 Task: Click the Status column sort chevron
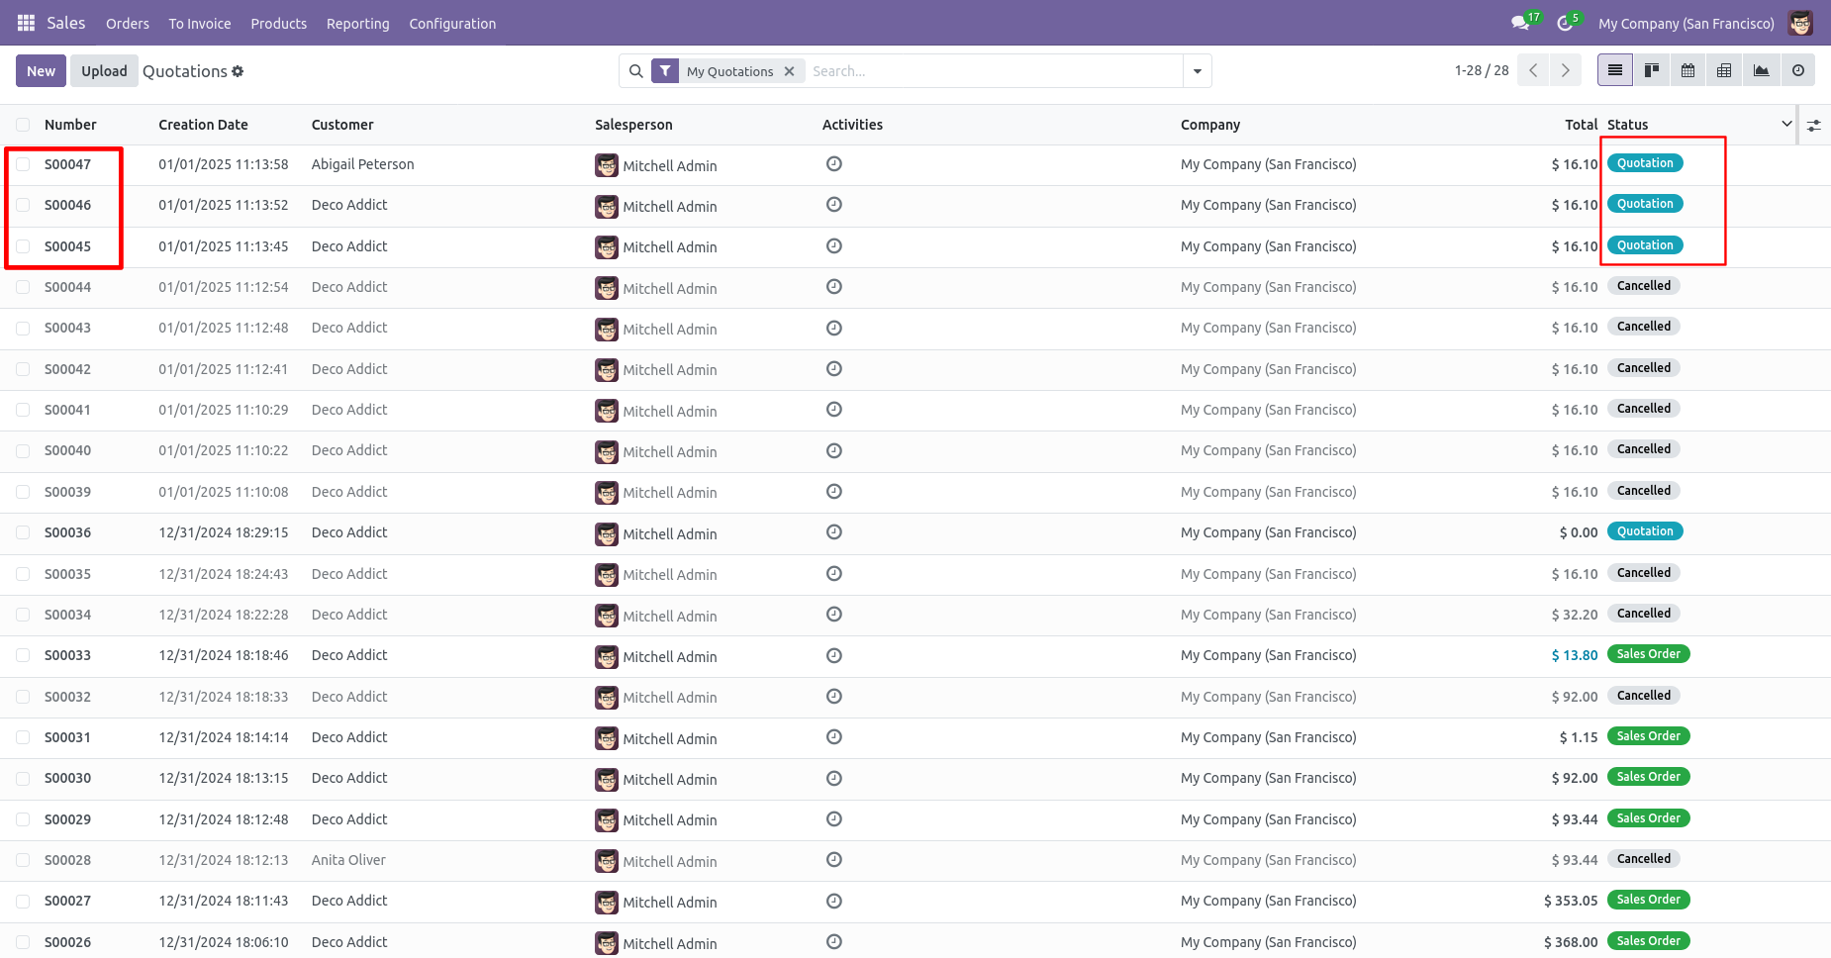(x=1786, y=124)
